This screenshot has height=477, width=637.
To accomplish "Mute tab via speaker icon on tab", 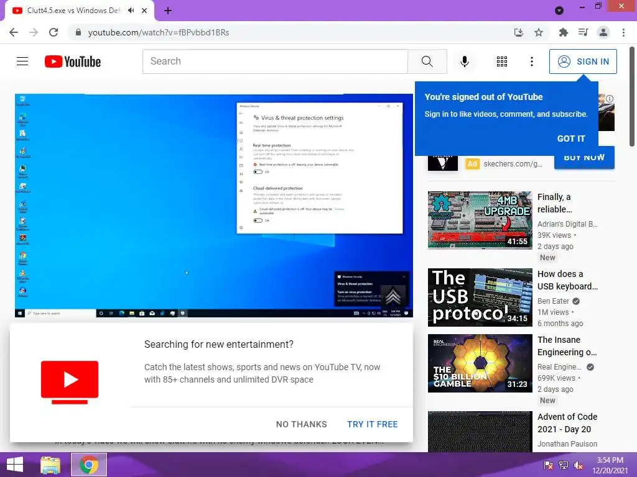I will pos(131,11).
